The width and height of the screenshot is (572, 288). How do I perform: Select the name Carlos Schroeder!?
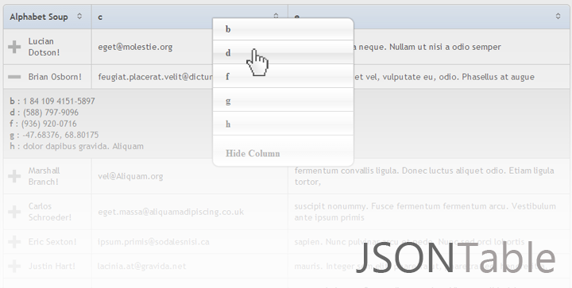click(x=50, y=212)
